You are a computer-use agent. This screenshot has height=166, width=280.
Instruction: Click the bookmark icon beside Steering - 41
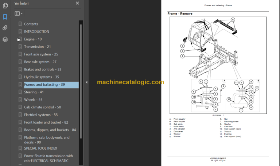point(20,92)
